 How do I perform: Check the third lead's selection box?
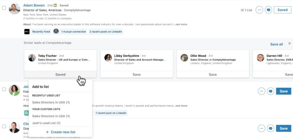click(4, 126)
